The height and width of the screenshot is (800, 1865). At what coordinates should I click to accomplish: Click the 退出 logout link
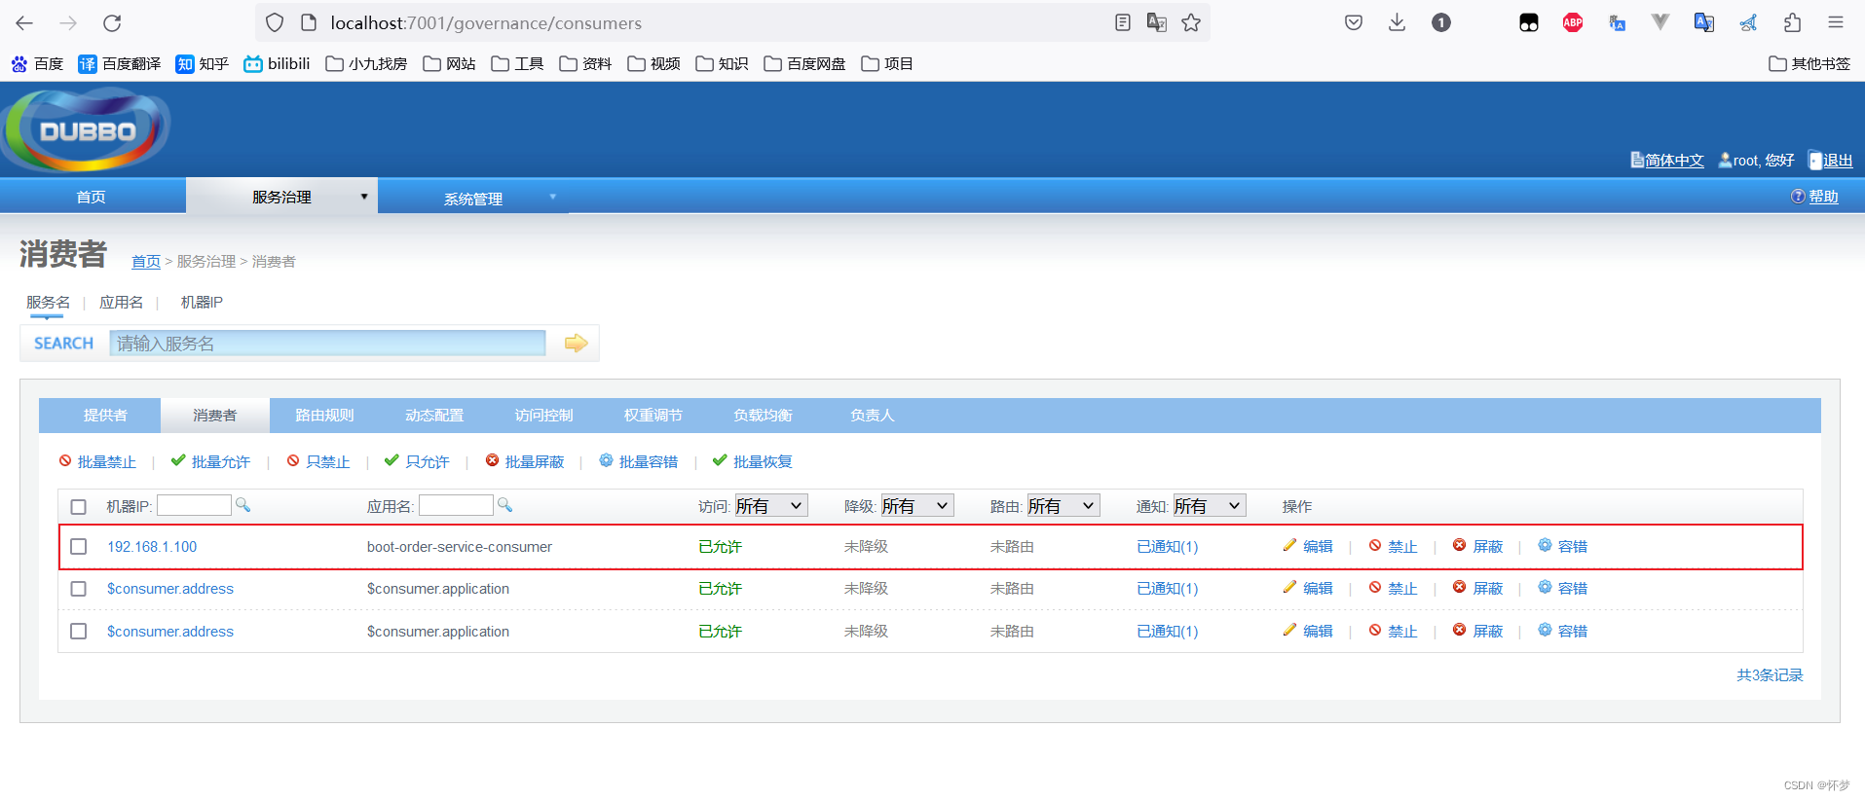click(1837, 161)
